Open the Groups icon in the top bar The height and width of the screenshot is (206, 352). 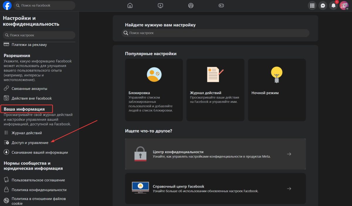tap(191, 5)
